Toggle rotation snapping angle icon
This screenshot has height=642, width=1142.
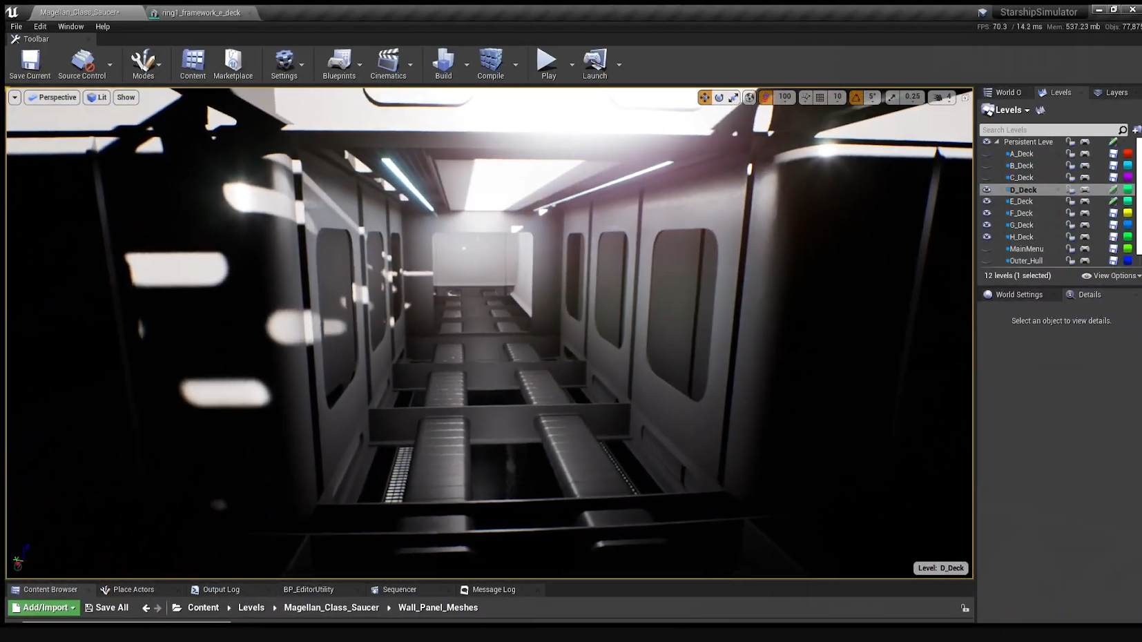pos(856,97)
